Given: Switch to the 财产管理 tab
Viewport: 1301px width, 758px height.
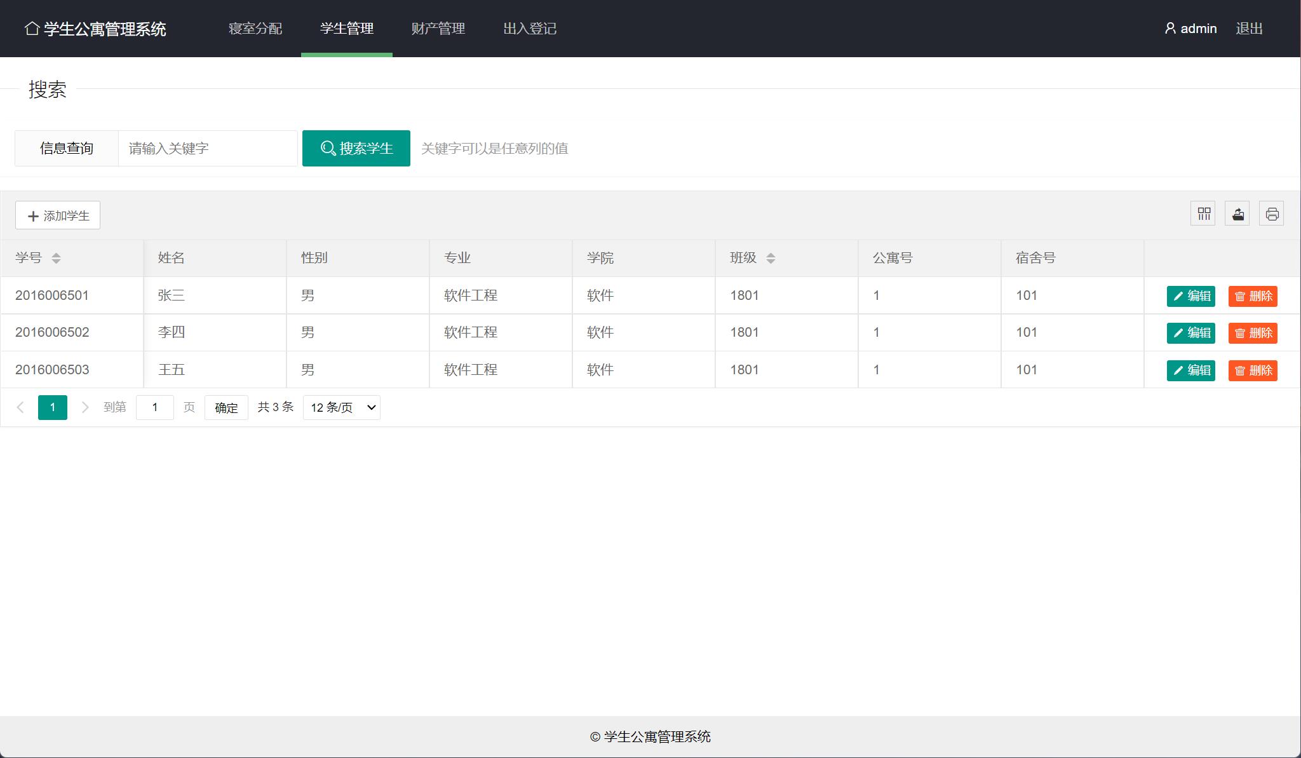Looking at the screenshot, I should coord(438,29).
